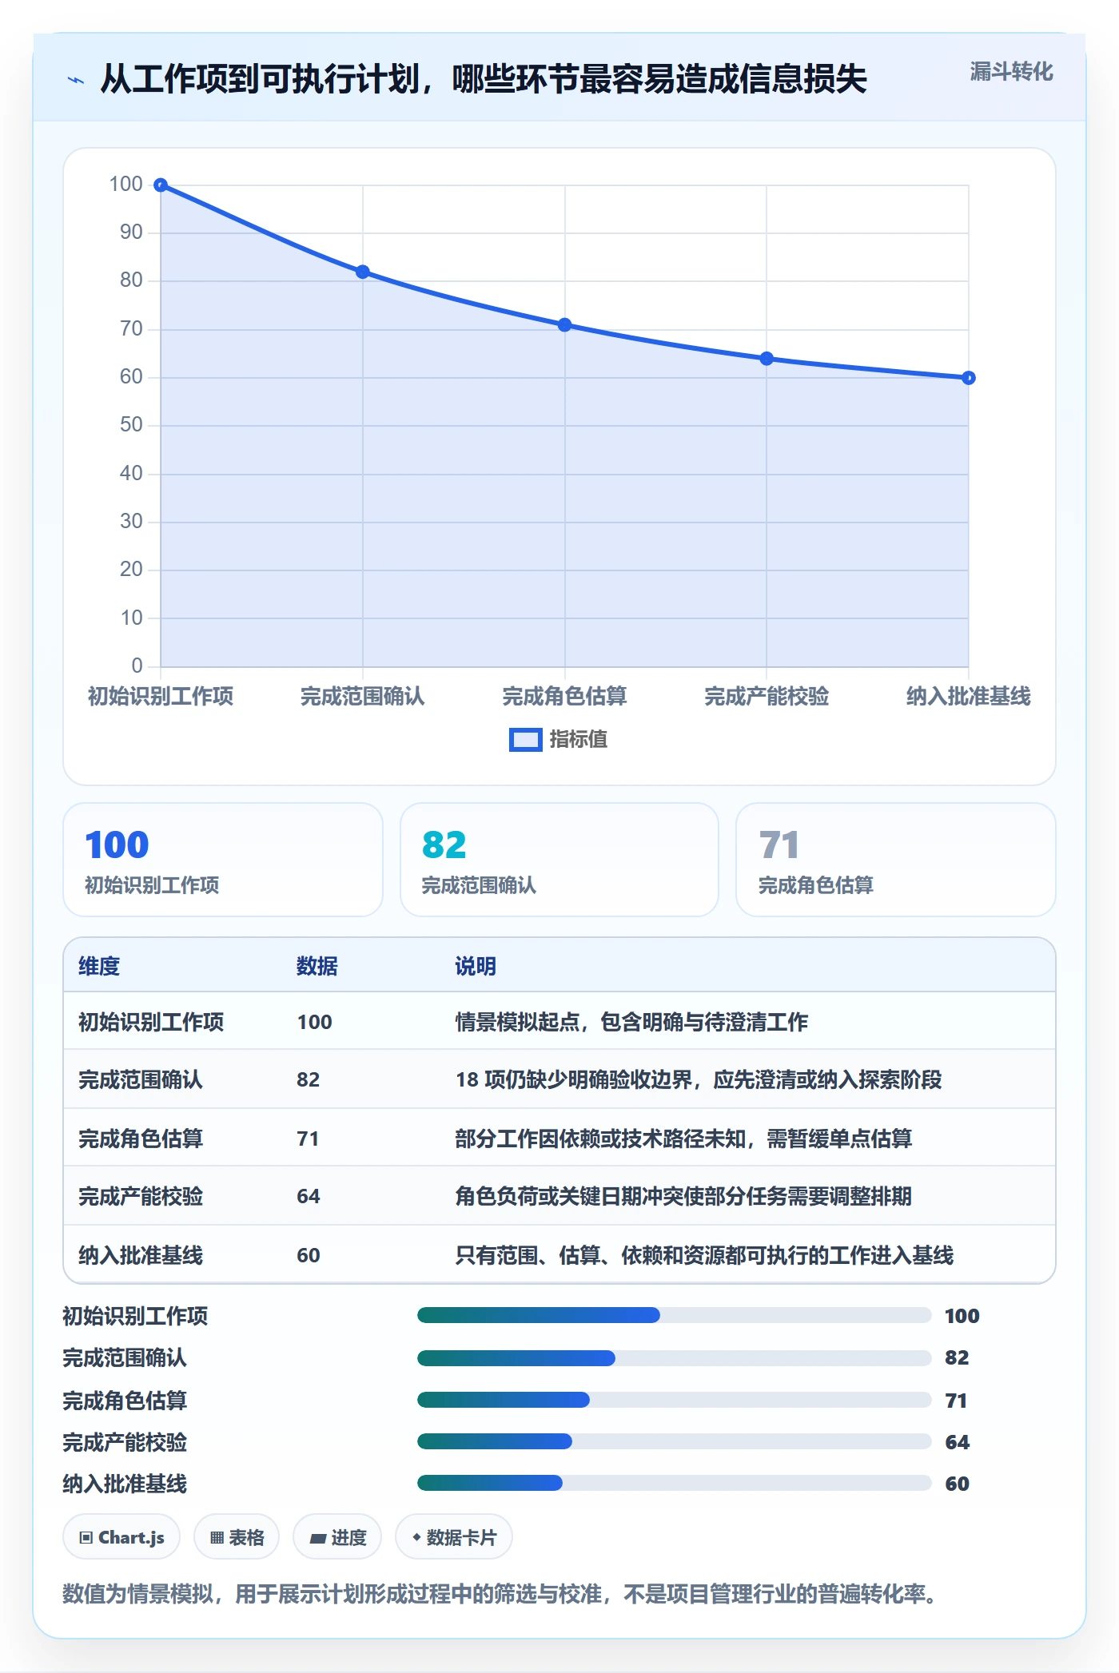The width and height of the screenshot is (1119, 1673).
Task: Click the 指标值 legend label
Action: click(x=579, y=740)
